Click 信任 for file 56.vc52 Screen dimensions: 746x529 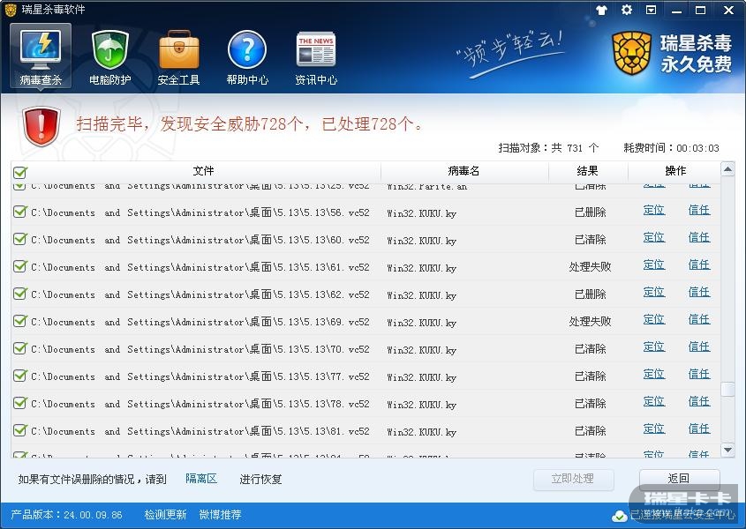pos(699,210)
